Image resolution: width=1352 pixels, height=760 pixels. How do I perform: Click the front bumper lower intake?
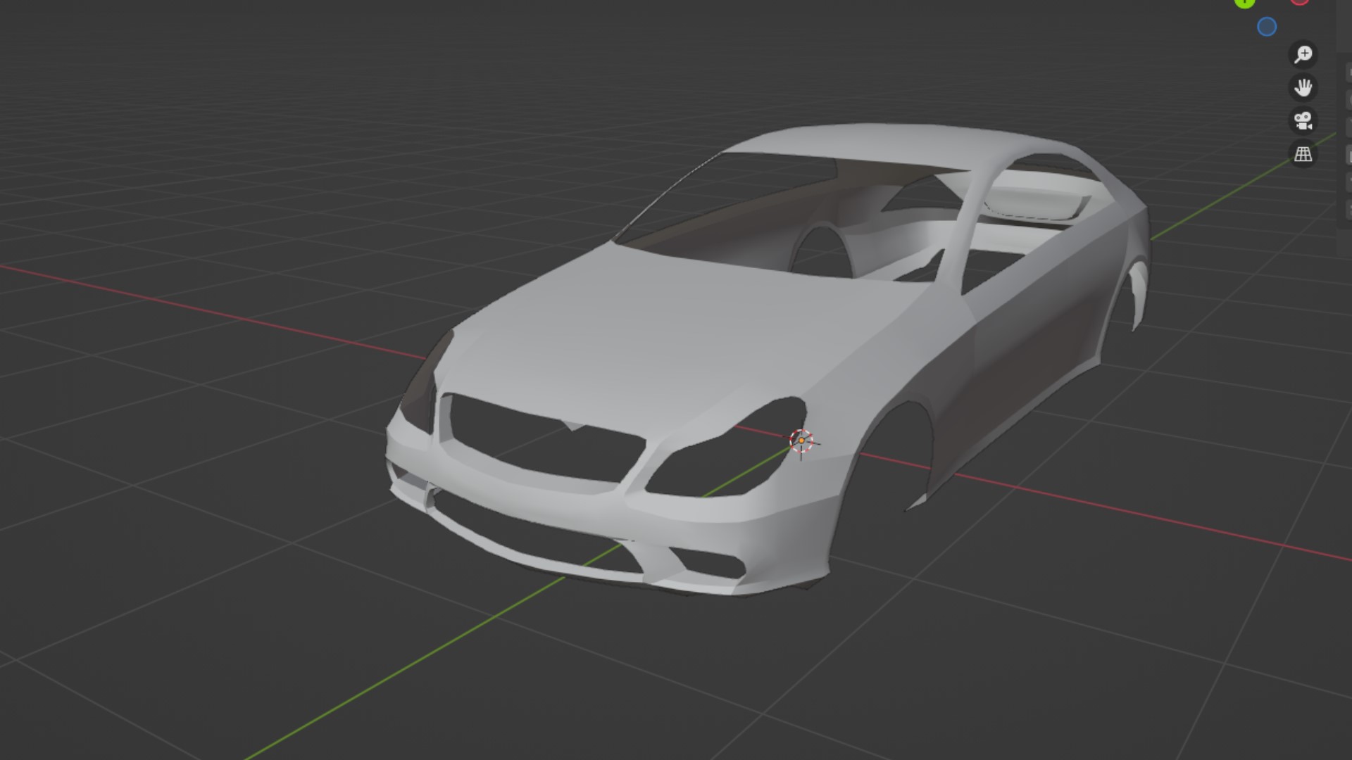(535, 535)
